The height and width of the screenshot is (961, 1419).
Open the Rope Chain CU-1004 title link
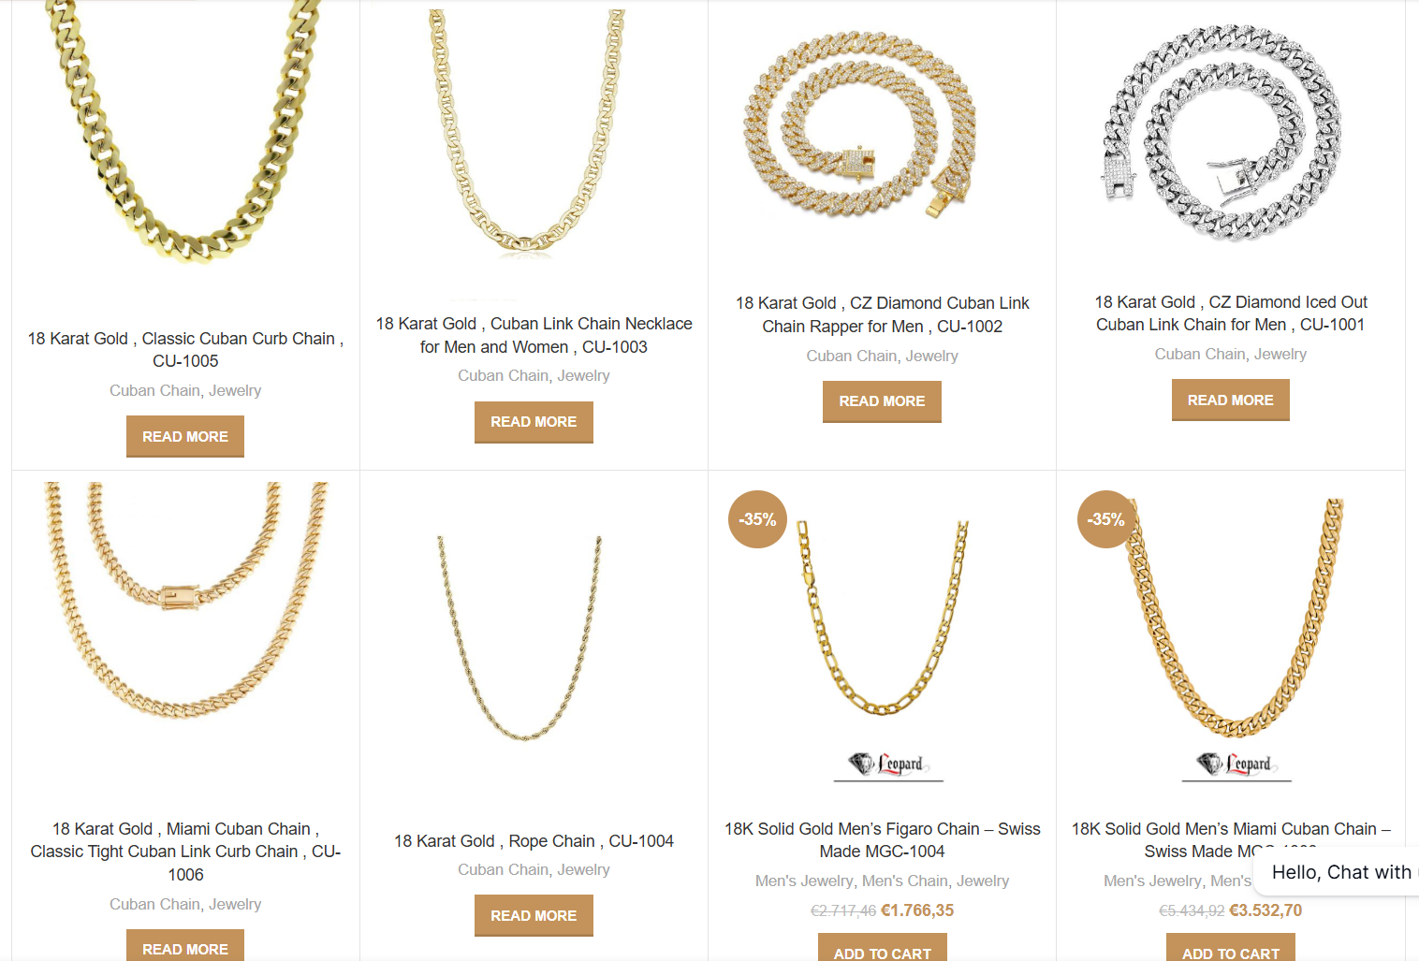click(x=534, y=841)
